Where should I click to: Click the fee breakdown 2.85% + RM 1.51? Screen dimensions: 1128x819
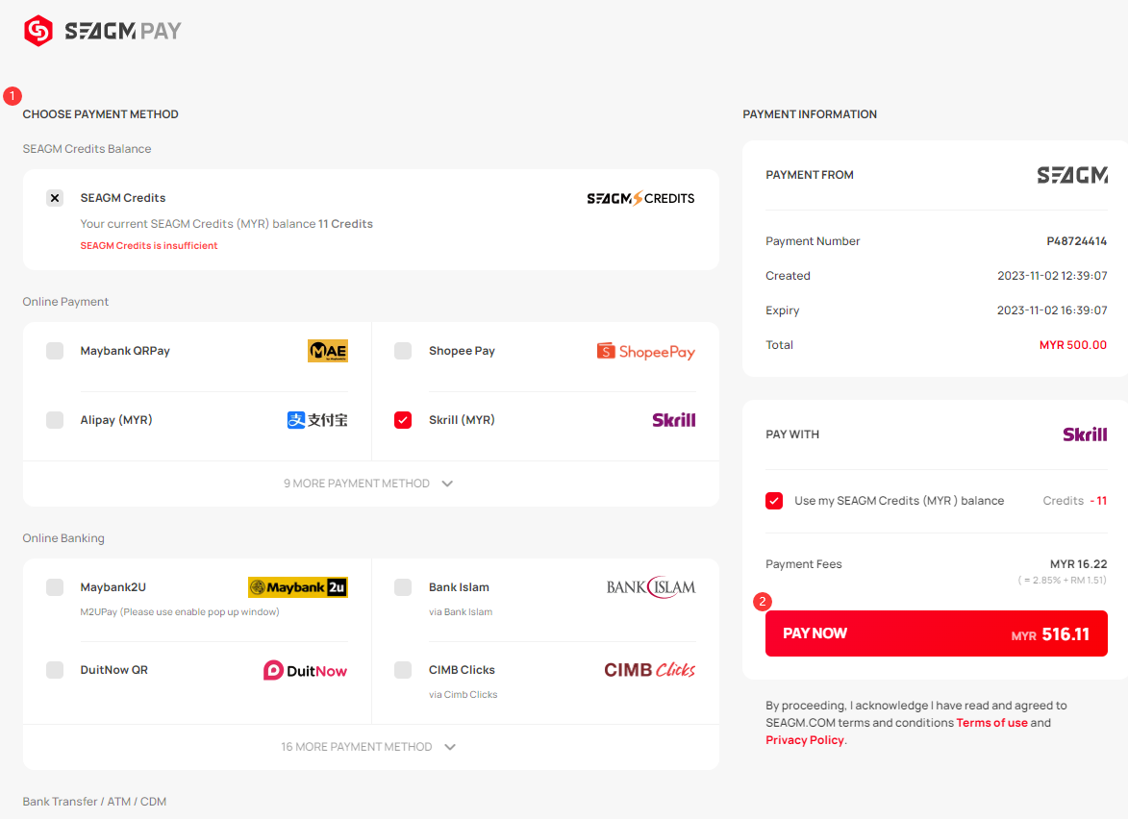pyautogui.click(x=1063, y=581)
